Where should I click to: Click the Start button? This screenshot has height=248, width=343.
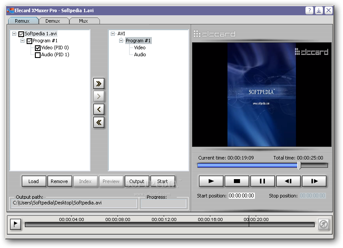pos(162,181)
